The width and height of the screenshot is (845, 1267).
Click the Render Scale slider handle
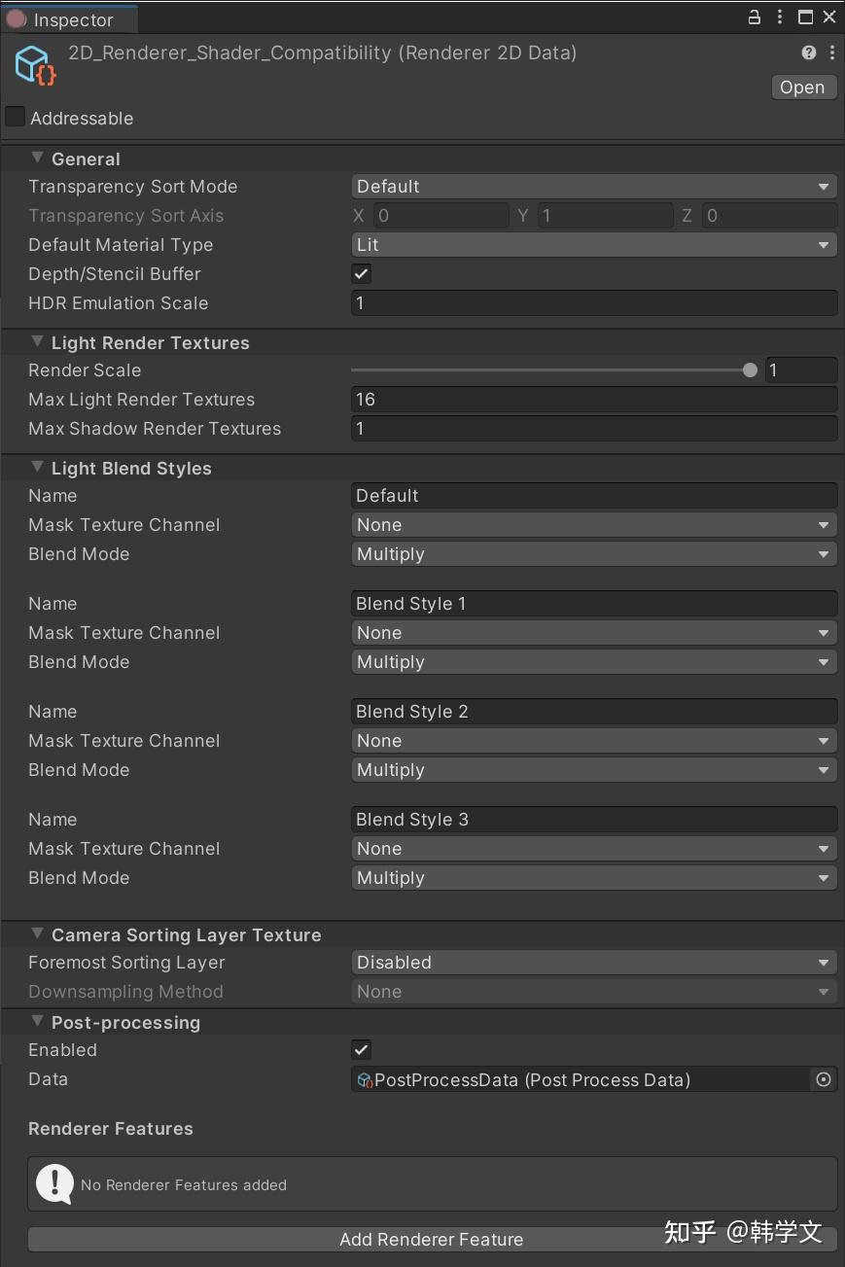pos(750,370)
